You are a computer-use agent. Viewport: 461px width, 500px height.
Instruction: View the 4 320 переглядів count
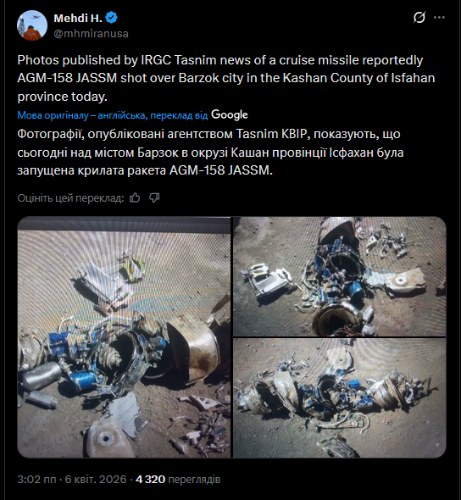pyautogui.click(x=178, y=480)
